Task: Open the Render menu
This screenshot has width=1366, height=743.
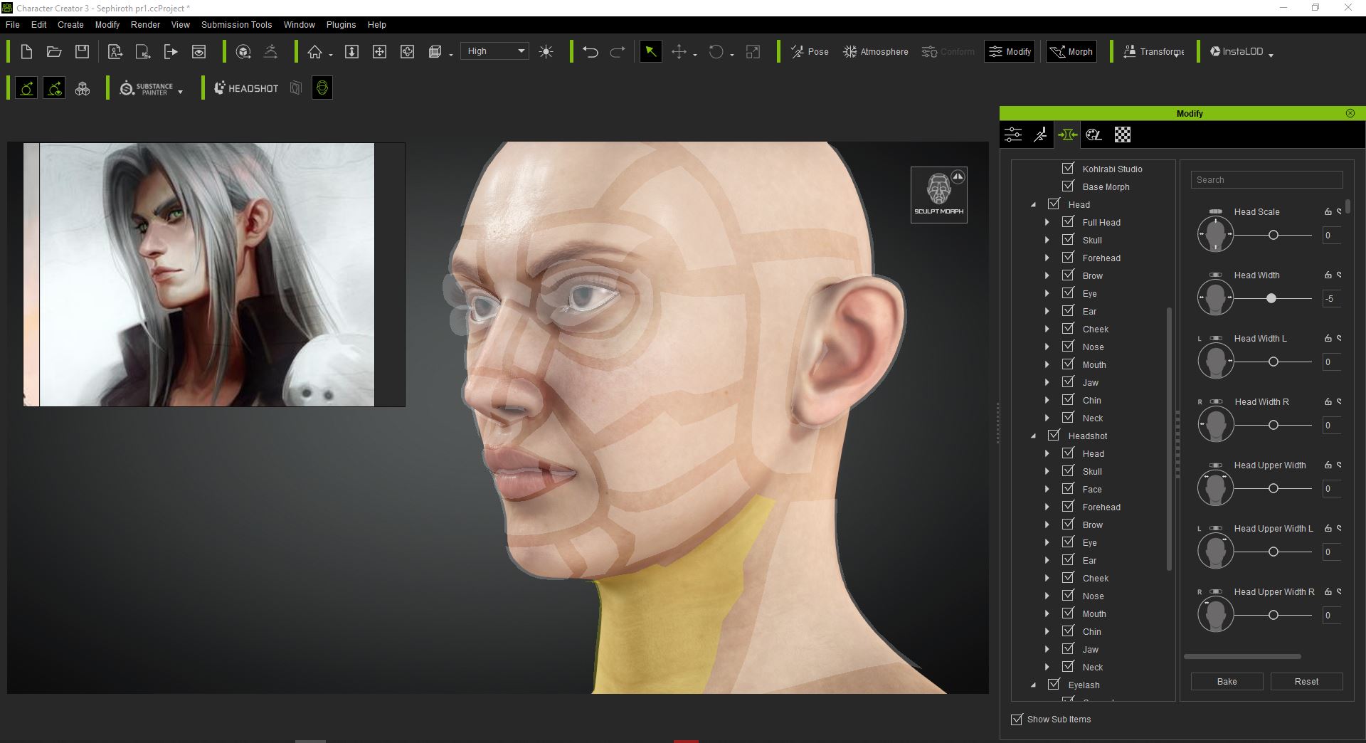Action: 145,24
